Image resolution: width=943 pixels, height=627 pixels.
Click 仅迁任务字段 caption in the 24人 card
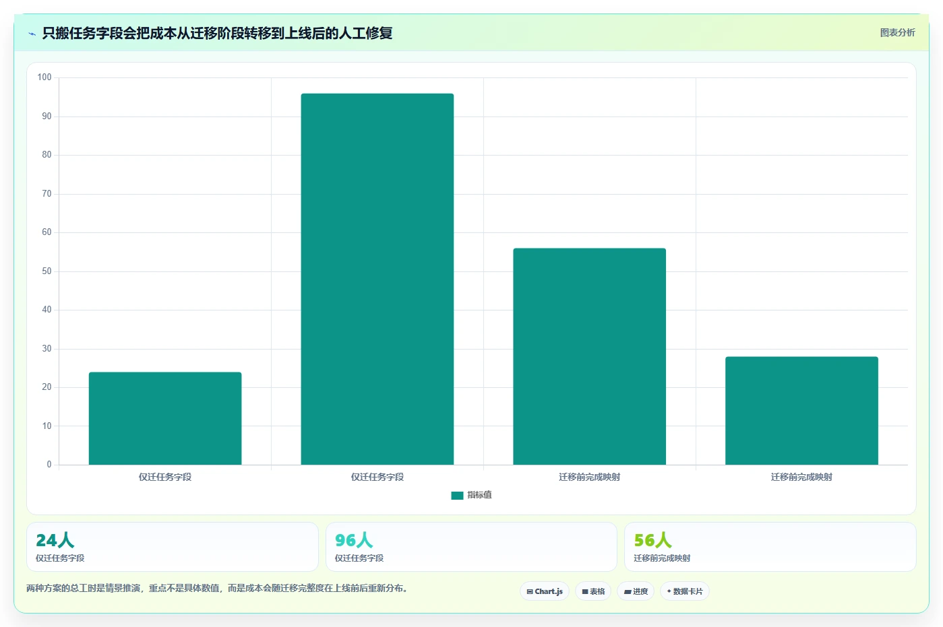point(60,558)
